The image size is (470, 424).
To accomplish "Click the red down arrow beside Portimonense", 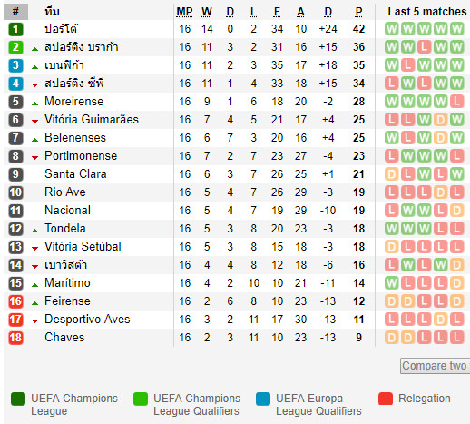I will pos(35,158).
